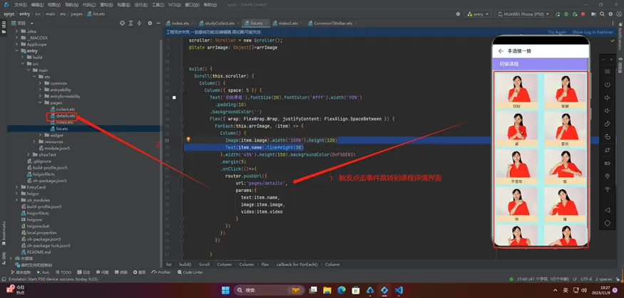
Task: Collapse all icon in project panel header
Action: 139,23
